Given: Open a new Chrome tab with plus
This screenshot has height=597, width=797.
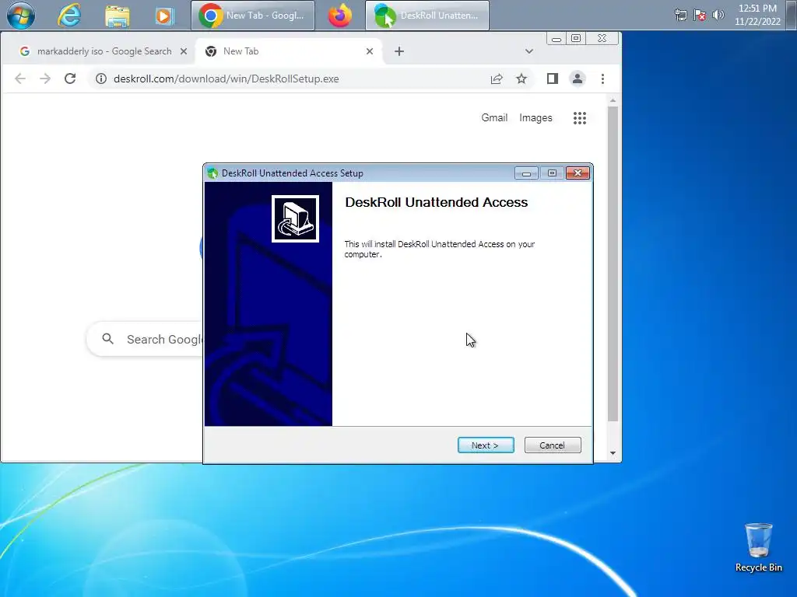Looking at the screenshot, I should tap(399, 51).
